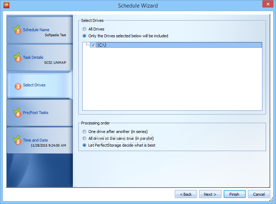Click the Select Drives step 3 number icon

coord(18,86)
